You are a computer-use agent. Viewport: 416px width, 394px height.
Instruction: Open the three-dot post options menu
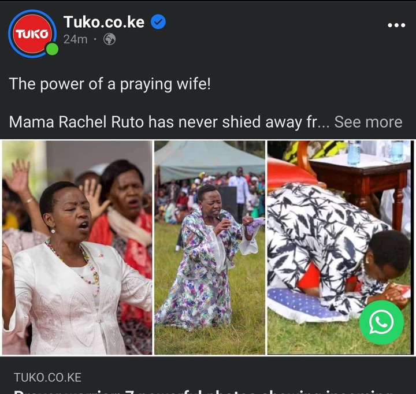pyautogui.click(x=396, y=25)
